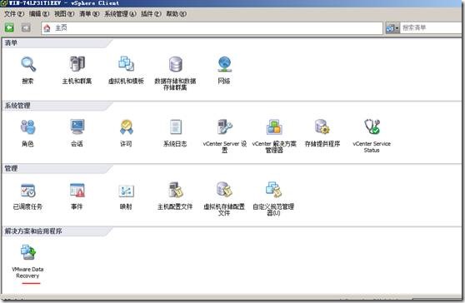465x303 pixels.
Task: Open 数据存储和数据存储群集 icon
Action: [176, 64]
